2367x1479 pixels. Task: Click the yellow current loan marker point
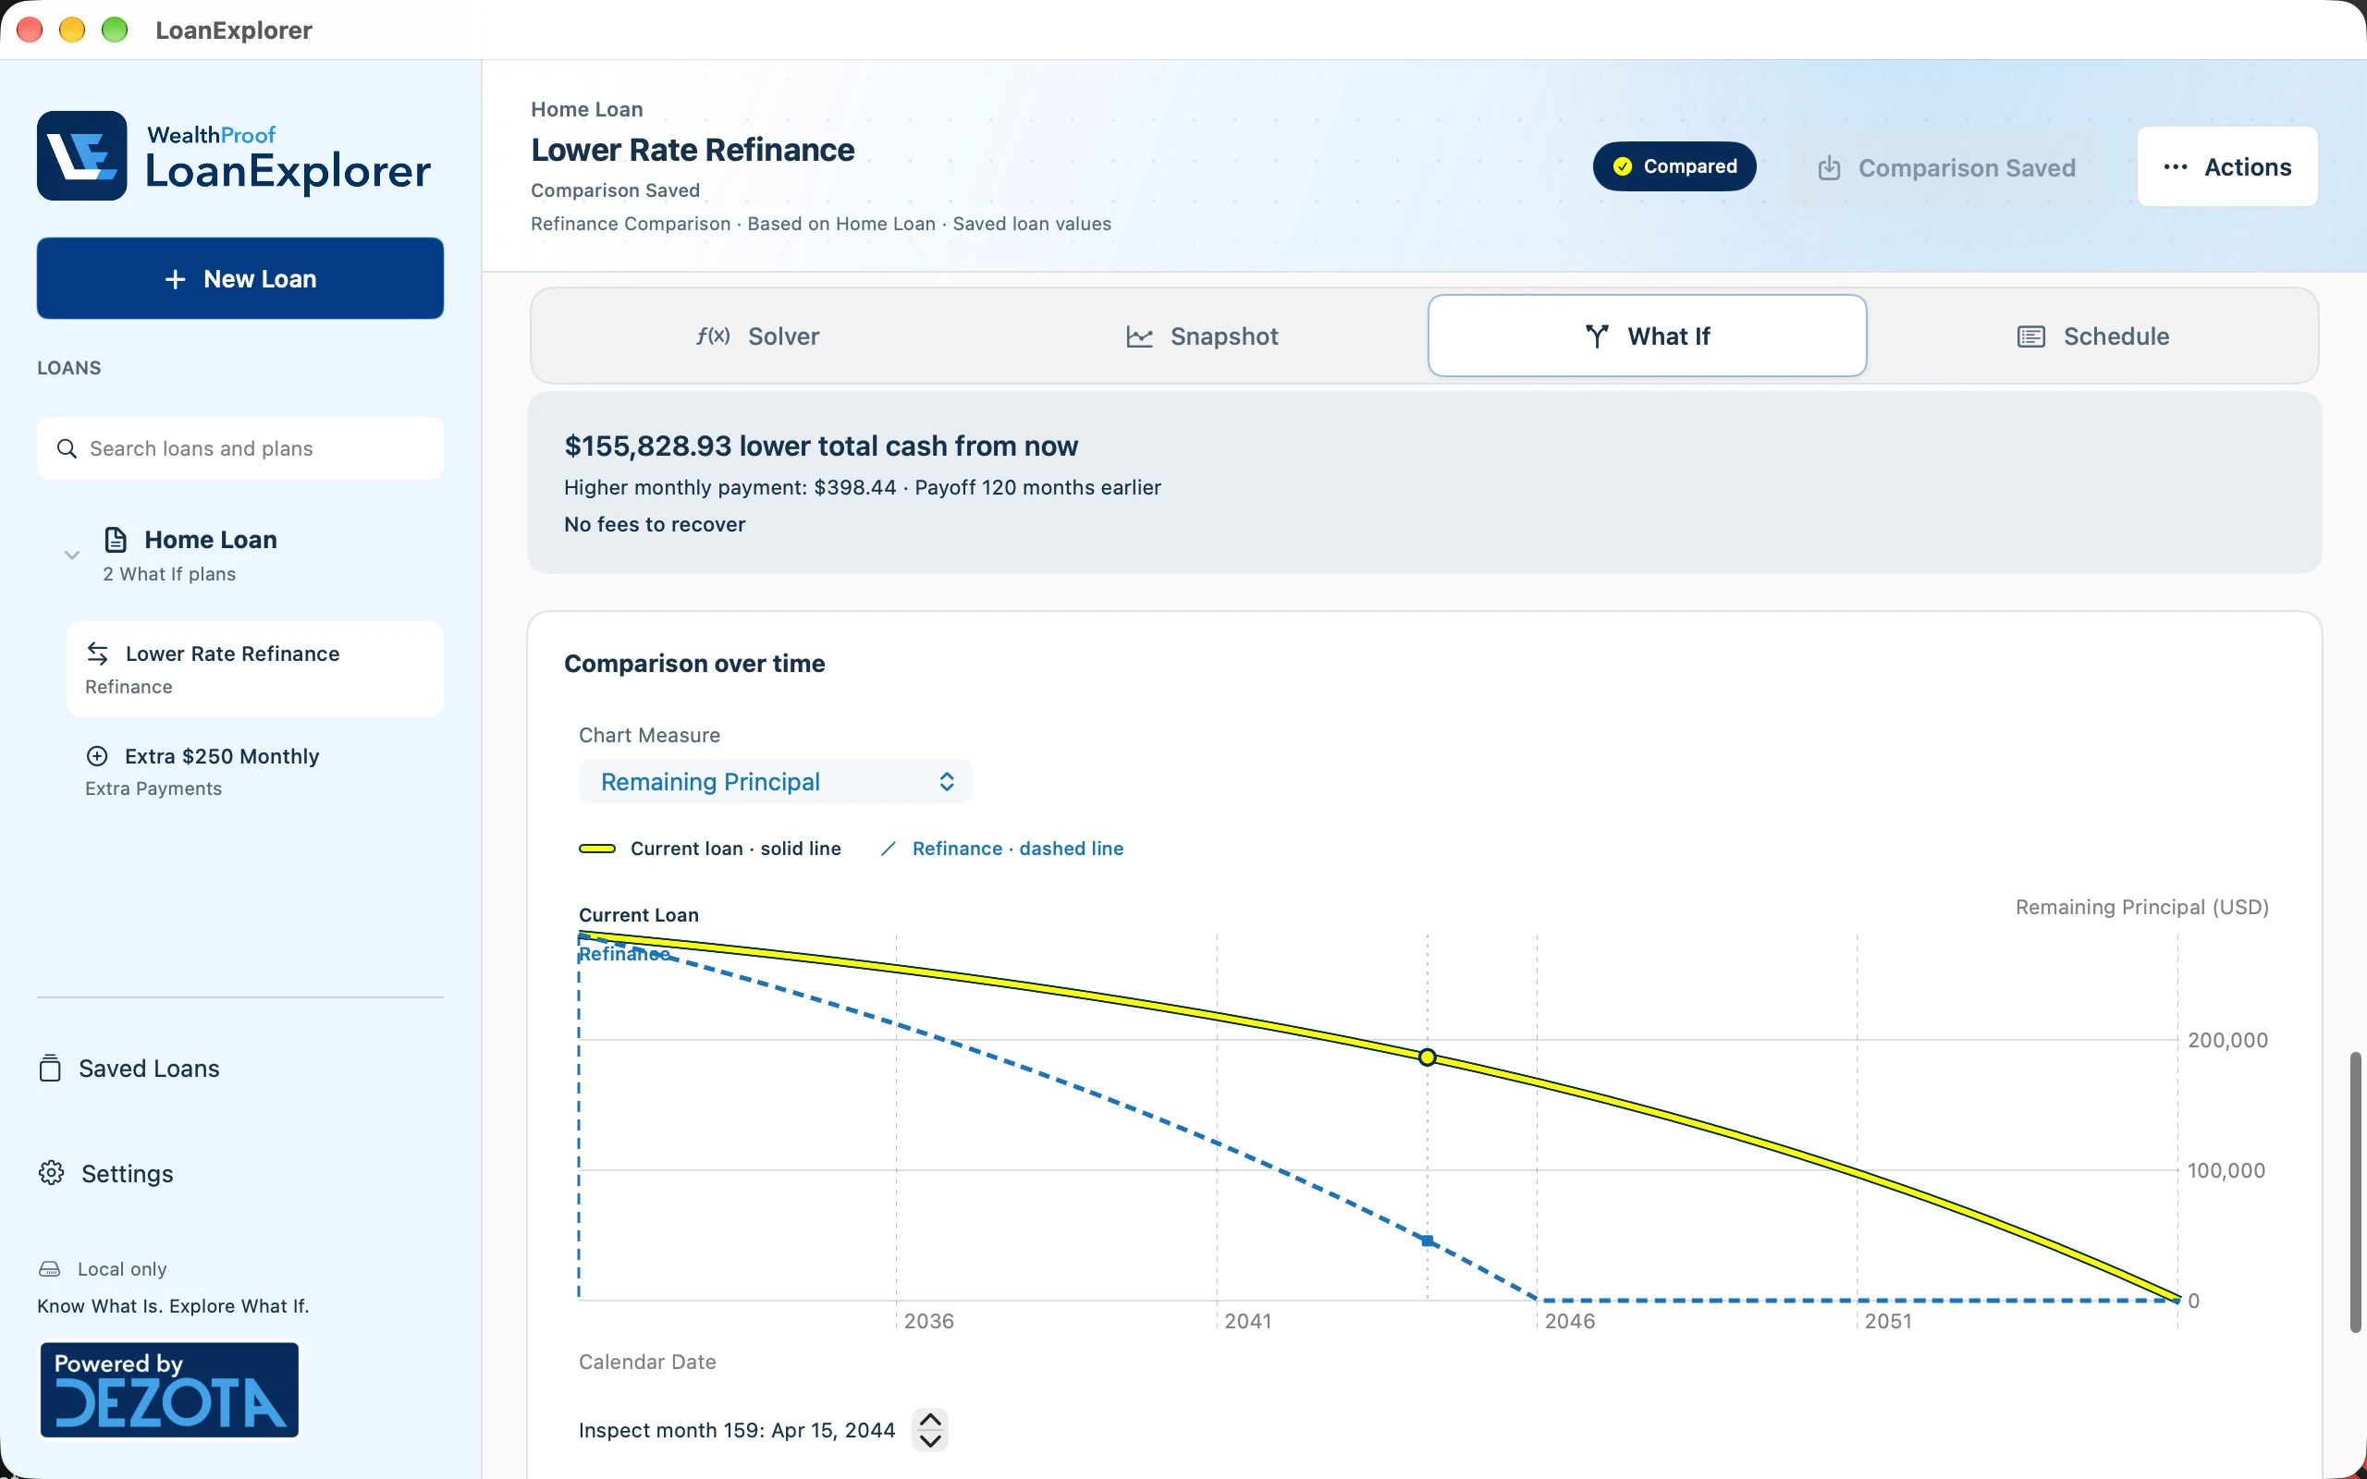coord(1427,1057)
